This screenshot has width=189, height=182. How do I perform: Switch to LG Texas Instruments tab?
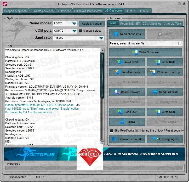(88, 11)
